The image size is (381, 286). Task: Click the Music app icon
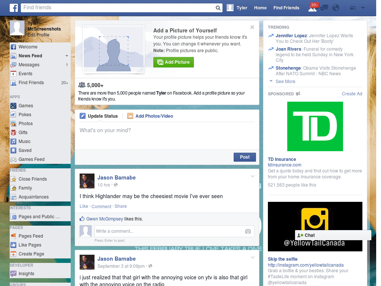[x=14, y=142]
